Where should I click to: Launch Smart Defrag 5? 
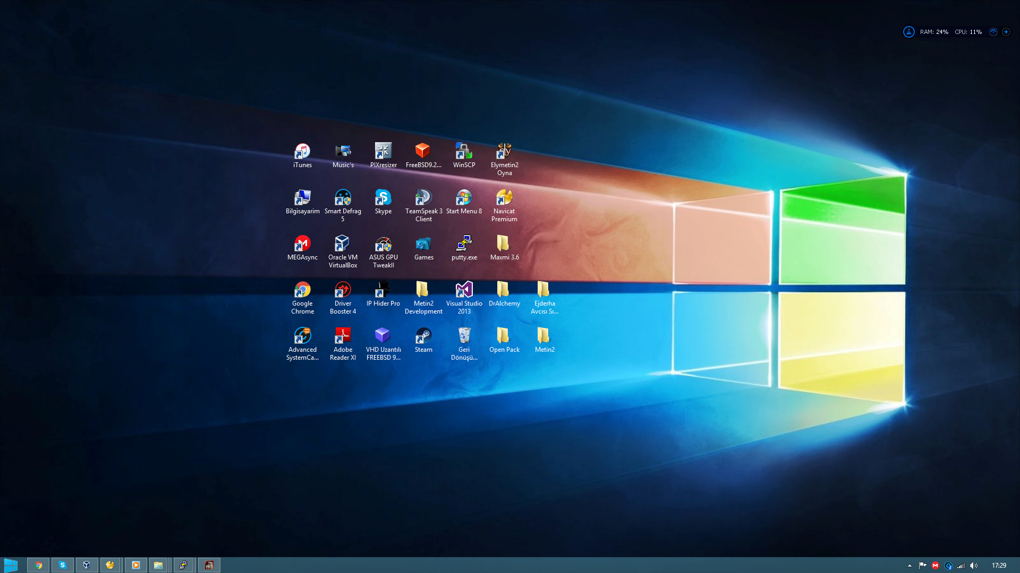click(x=343, y=205)
